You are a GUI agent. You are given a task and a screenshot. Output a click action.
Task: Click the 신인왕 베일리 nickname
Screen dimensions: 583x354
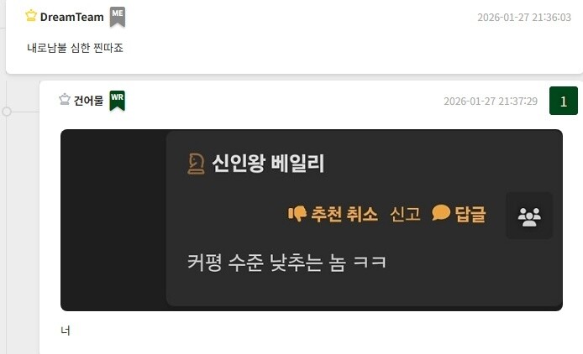pyautogui.click(x=268, y=164)
